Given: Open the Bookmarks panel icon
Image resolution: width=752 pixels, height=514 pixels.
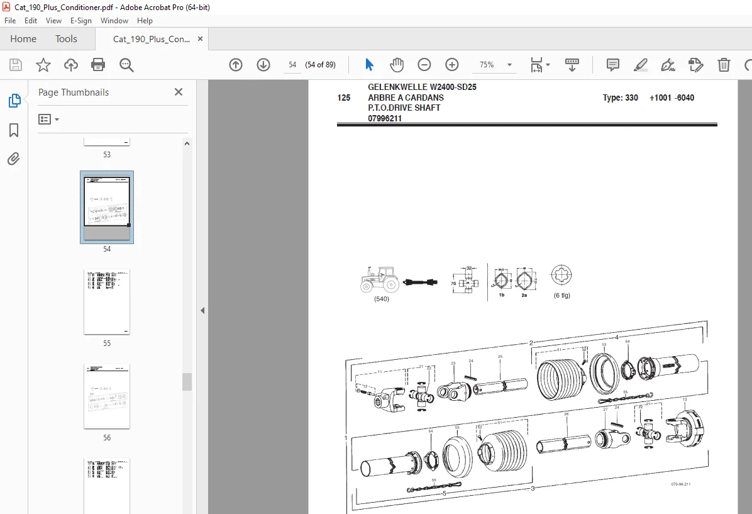Looking at the screenshot, I should coord(14,130).
